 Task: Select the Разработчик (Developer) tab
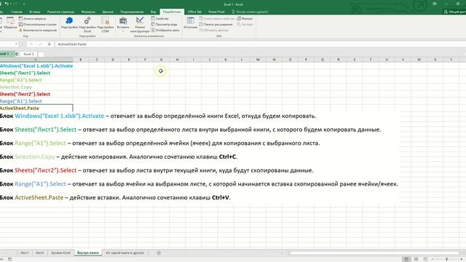click(172, 12)
